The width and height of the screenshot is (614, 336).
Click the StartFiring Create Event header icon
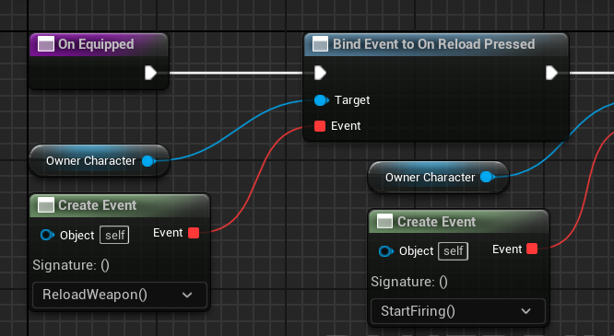[384, 222]
